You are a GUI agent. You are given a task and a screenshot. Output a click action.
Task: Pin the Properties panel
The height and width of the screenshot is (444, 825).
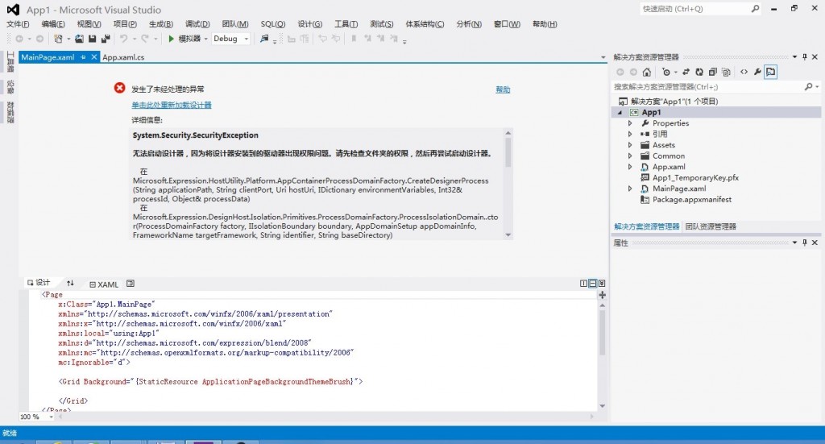(805, 243)
